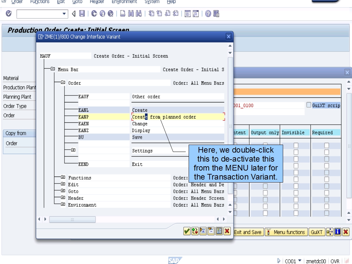Tick the first checkbox under Required column
This screenshot has height=264, width=352.
click(x=327, y=146)
